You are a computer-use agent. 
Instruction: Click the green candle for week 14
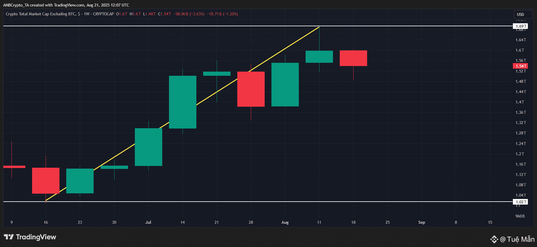183,102
